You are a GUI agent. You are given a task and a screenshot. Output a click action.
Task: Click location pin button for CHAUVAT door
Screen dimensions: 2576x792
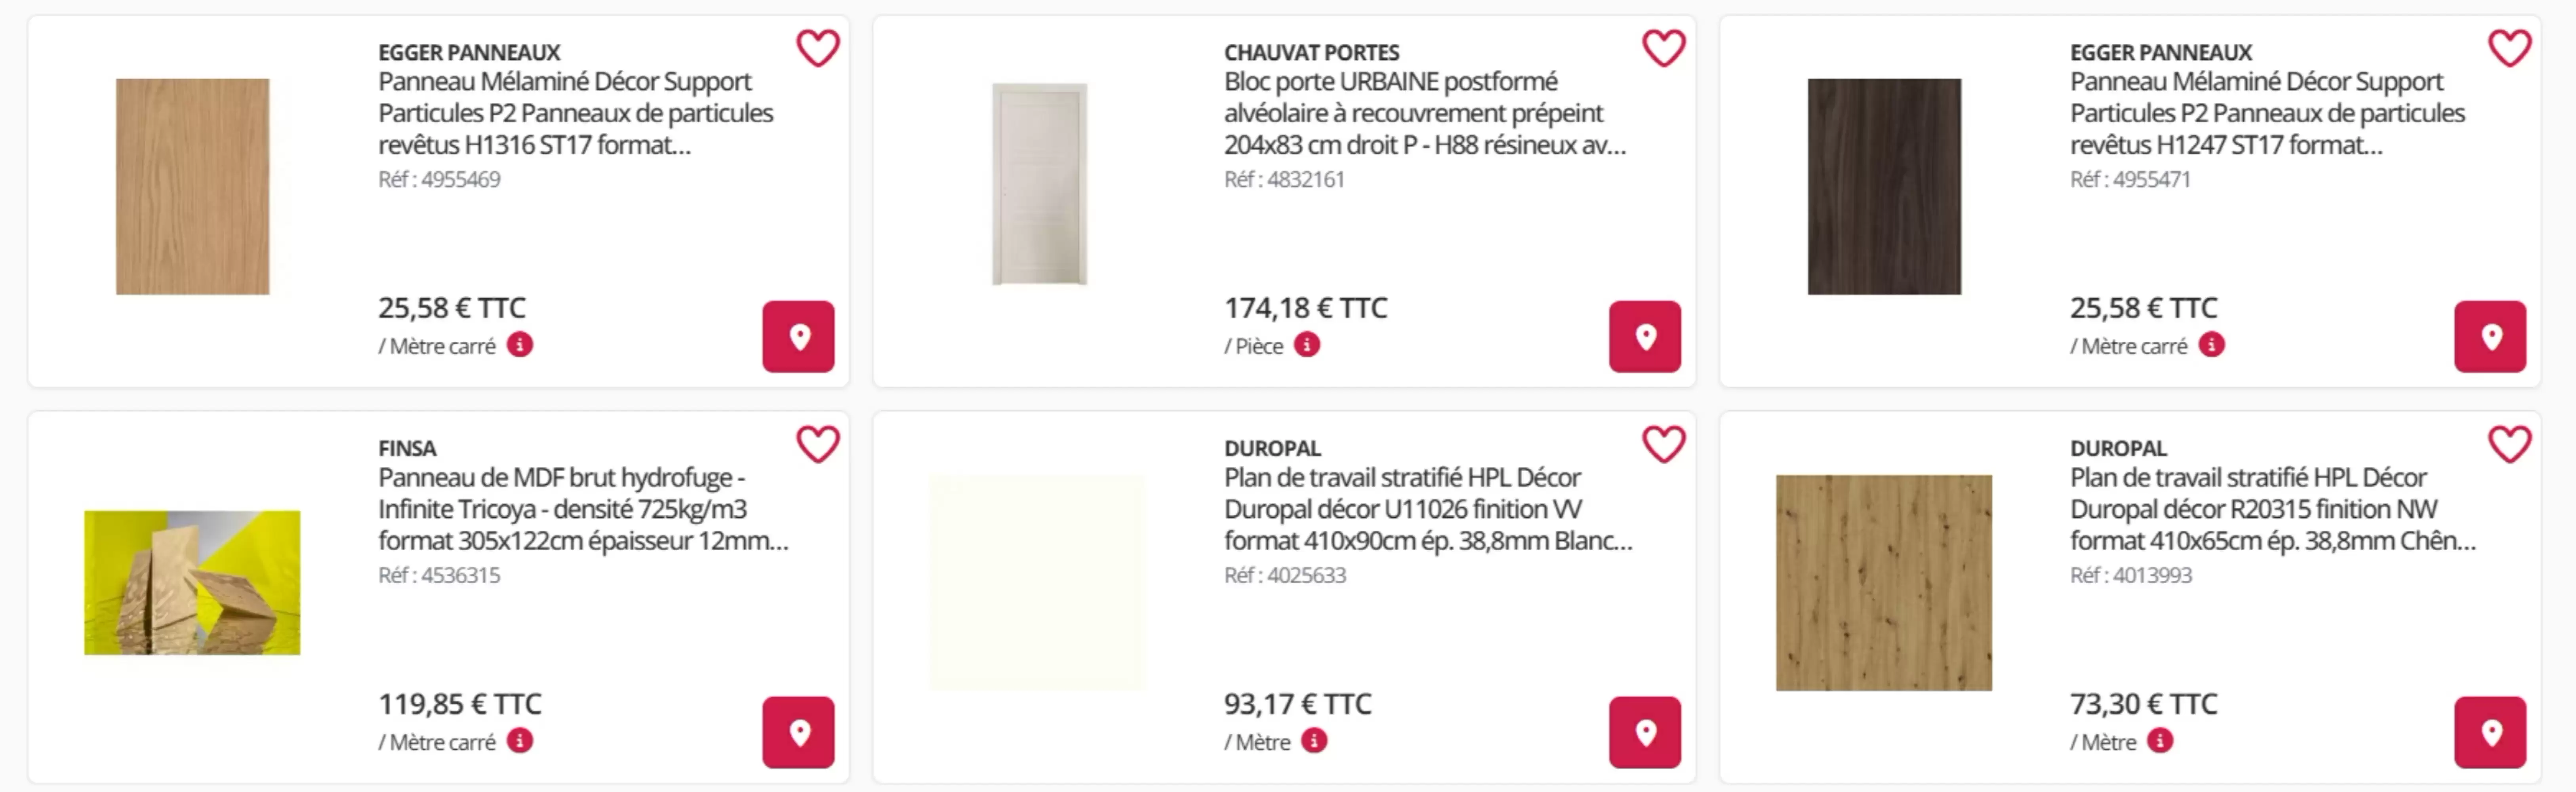[1645, 337]
